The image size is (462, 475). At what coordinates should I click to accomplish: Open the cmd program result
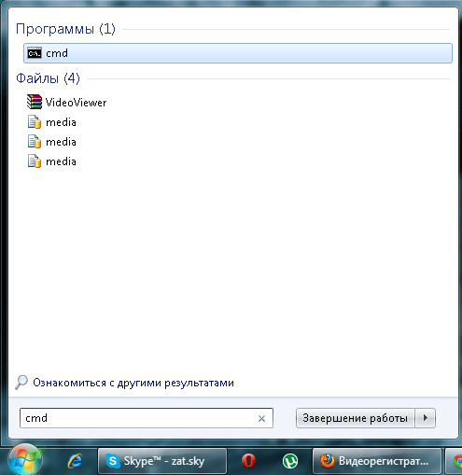(238, 53)
